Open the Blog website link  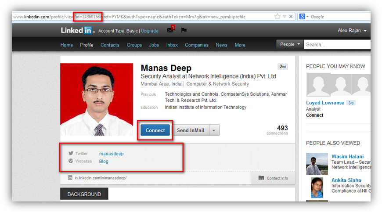(104, 161)
